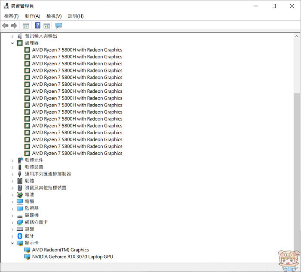Click the 監視器 monitor icon
The width and height of the screenshot is (301, 272).
click(20, 209)
